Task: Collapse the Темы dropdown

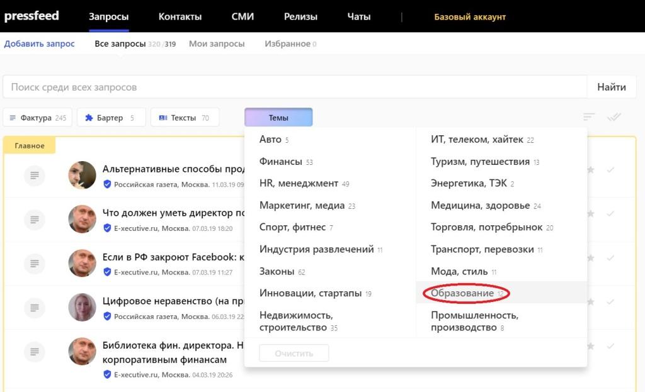Action: click(278, 118)
